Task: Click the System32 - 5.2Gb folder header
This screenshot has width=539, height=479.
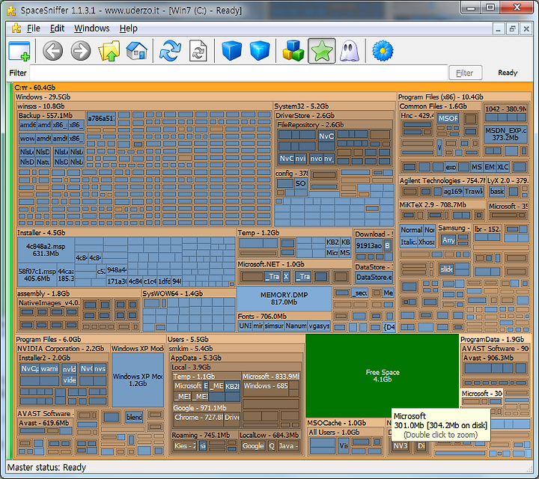Action: [334, 106]
